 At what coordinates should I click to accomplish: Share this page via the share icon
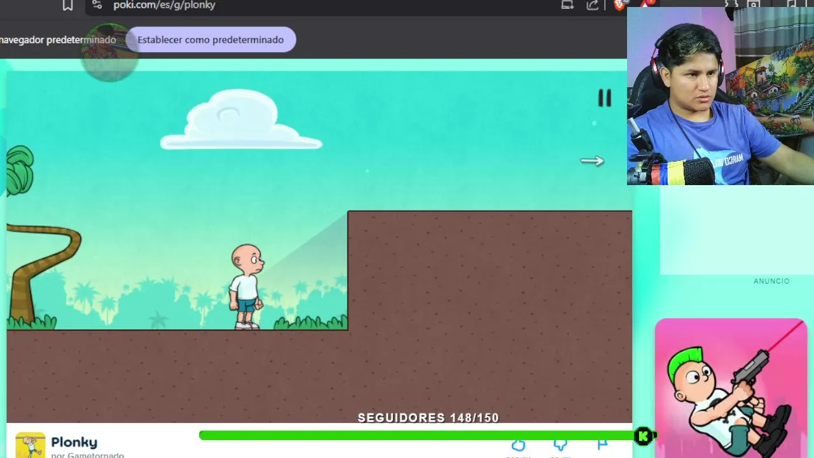[593, 5]
